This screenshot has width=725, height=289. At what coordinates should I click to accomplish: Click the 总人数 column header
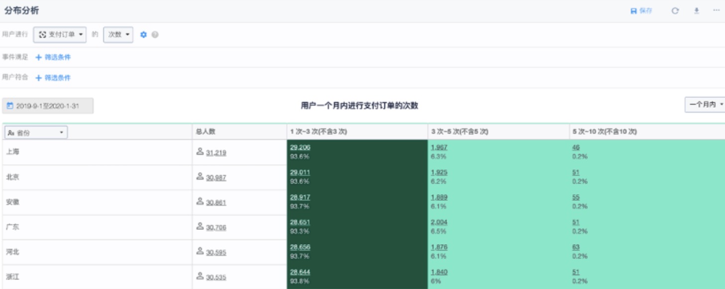click(206, 132)
